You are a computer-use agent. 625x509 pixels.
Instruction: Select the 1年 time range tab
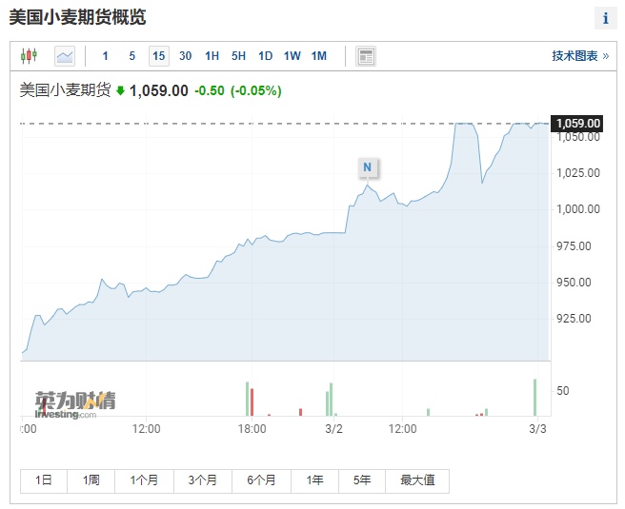pyautogui.click(x=315, y=480)
